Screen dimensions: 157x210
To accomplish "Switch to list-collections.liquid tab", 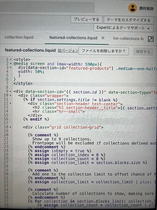I will [x=129, y=39].
